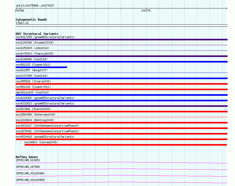Open variant nsv4218360 gnomAD label
235x186 pixels.
[45, 98]
